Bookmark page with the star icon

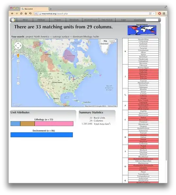(36, 14)
